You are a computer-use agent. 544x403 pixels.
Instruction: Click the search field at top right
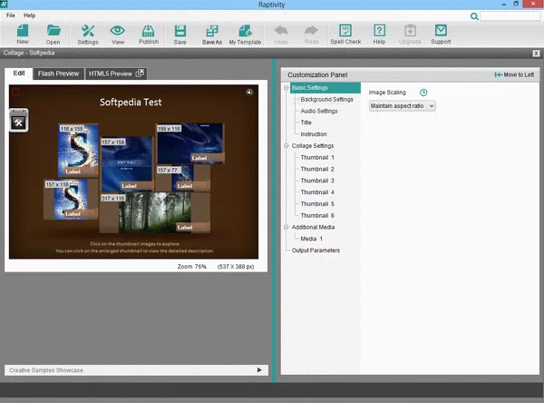pos(508,15)
